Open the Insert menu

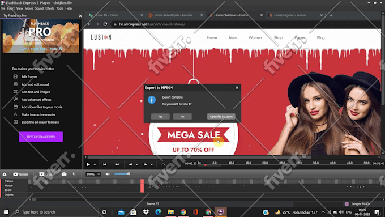click(11, 8)
